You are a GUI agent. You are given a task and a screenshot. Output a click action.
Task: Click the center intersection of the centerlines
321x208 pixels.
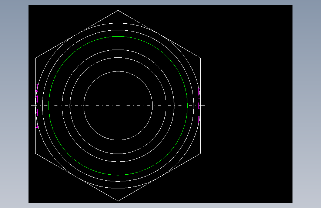pos(118,105)
